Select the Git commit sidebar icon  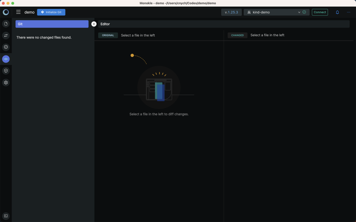6,59
